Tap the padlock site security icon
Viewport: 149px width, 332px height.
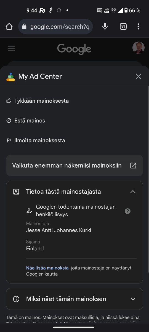coord(24,27)
